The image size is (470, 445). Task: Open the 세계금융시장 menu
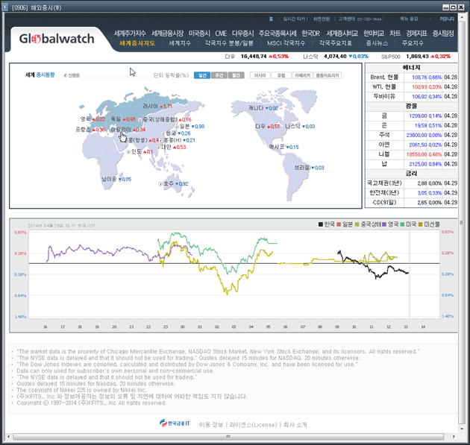pyautogui.click(x=167, y=34)
